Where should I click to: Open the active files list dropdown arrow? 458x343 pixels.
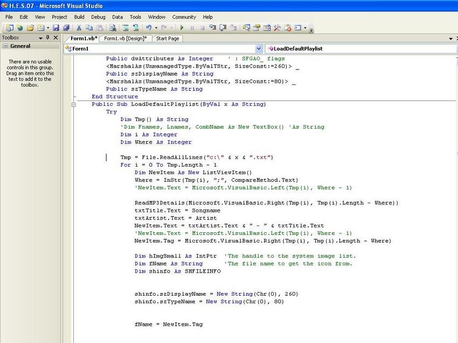pyautogui.click(x=450, y=39)
